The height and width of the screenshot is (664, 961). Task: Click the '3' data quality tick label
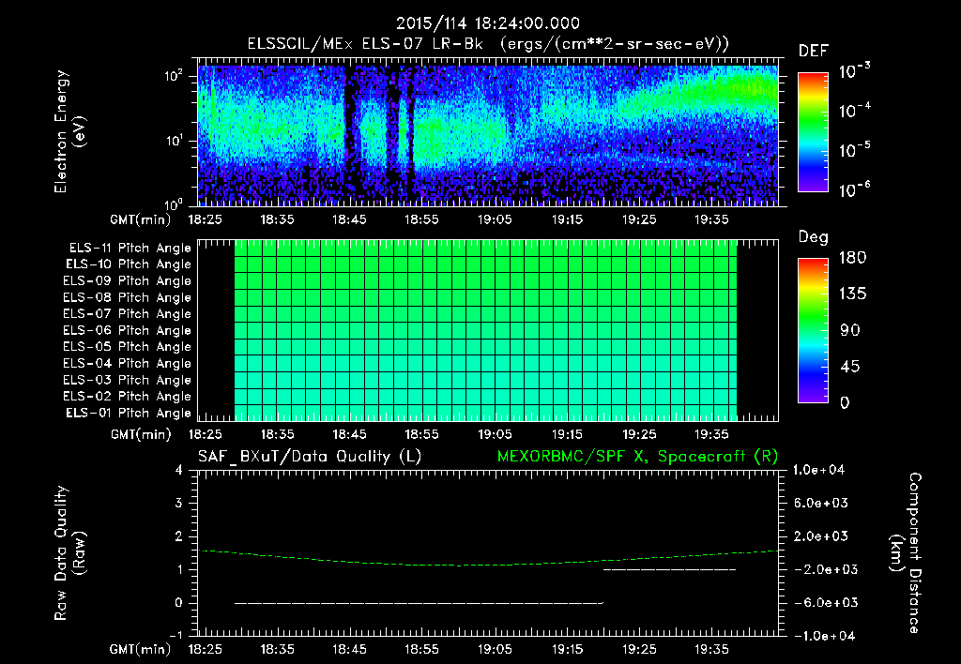pos(178,503)
